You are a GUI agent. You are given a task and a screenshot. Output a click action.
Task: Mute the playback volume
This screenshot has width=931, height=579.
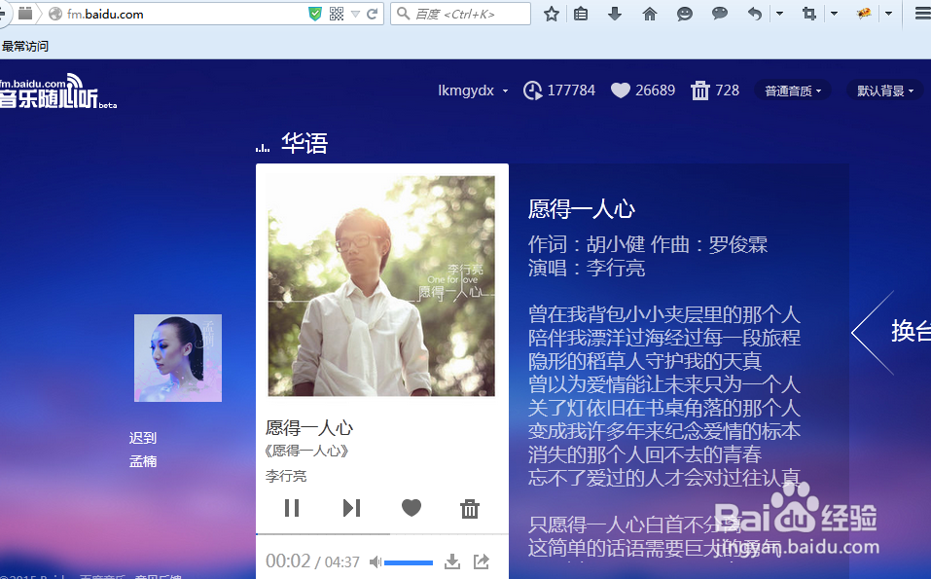tap(376, 561)
